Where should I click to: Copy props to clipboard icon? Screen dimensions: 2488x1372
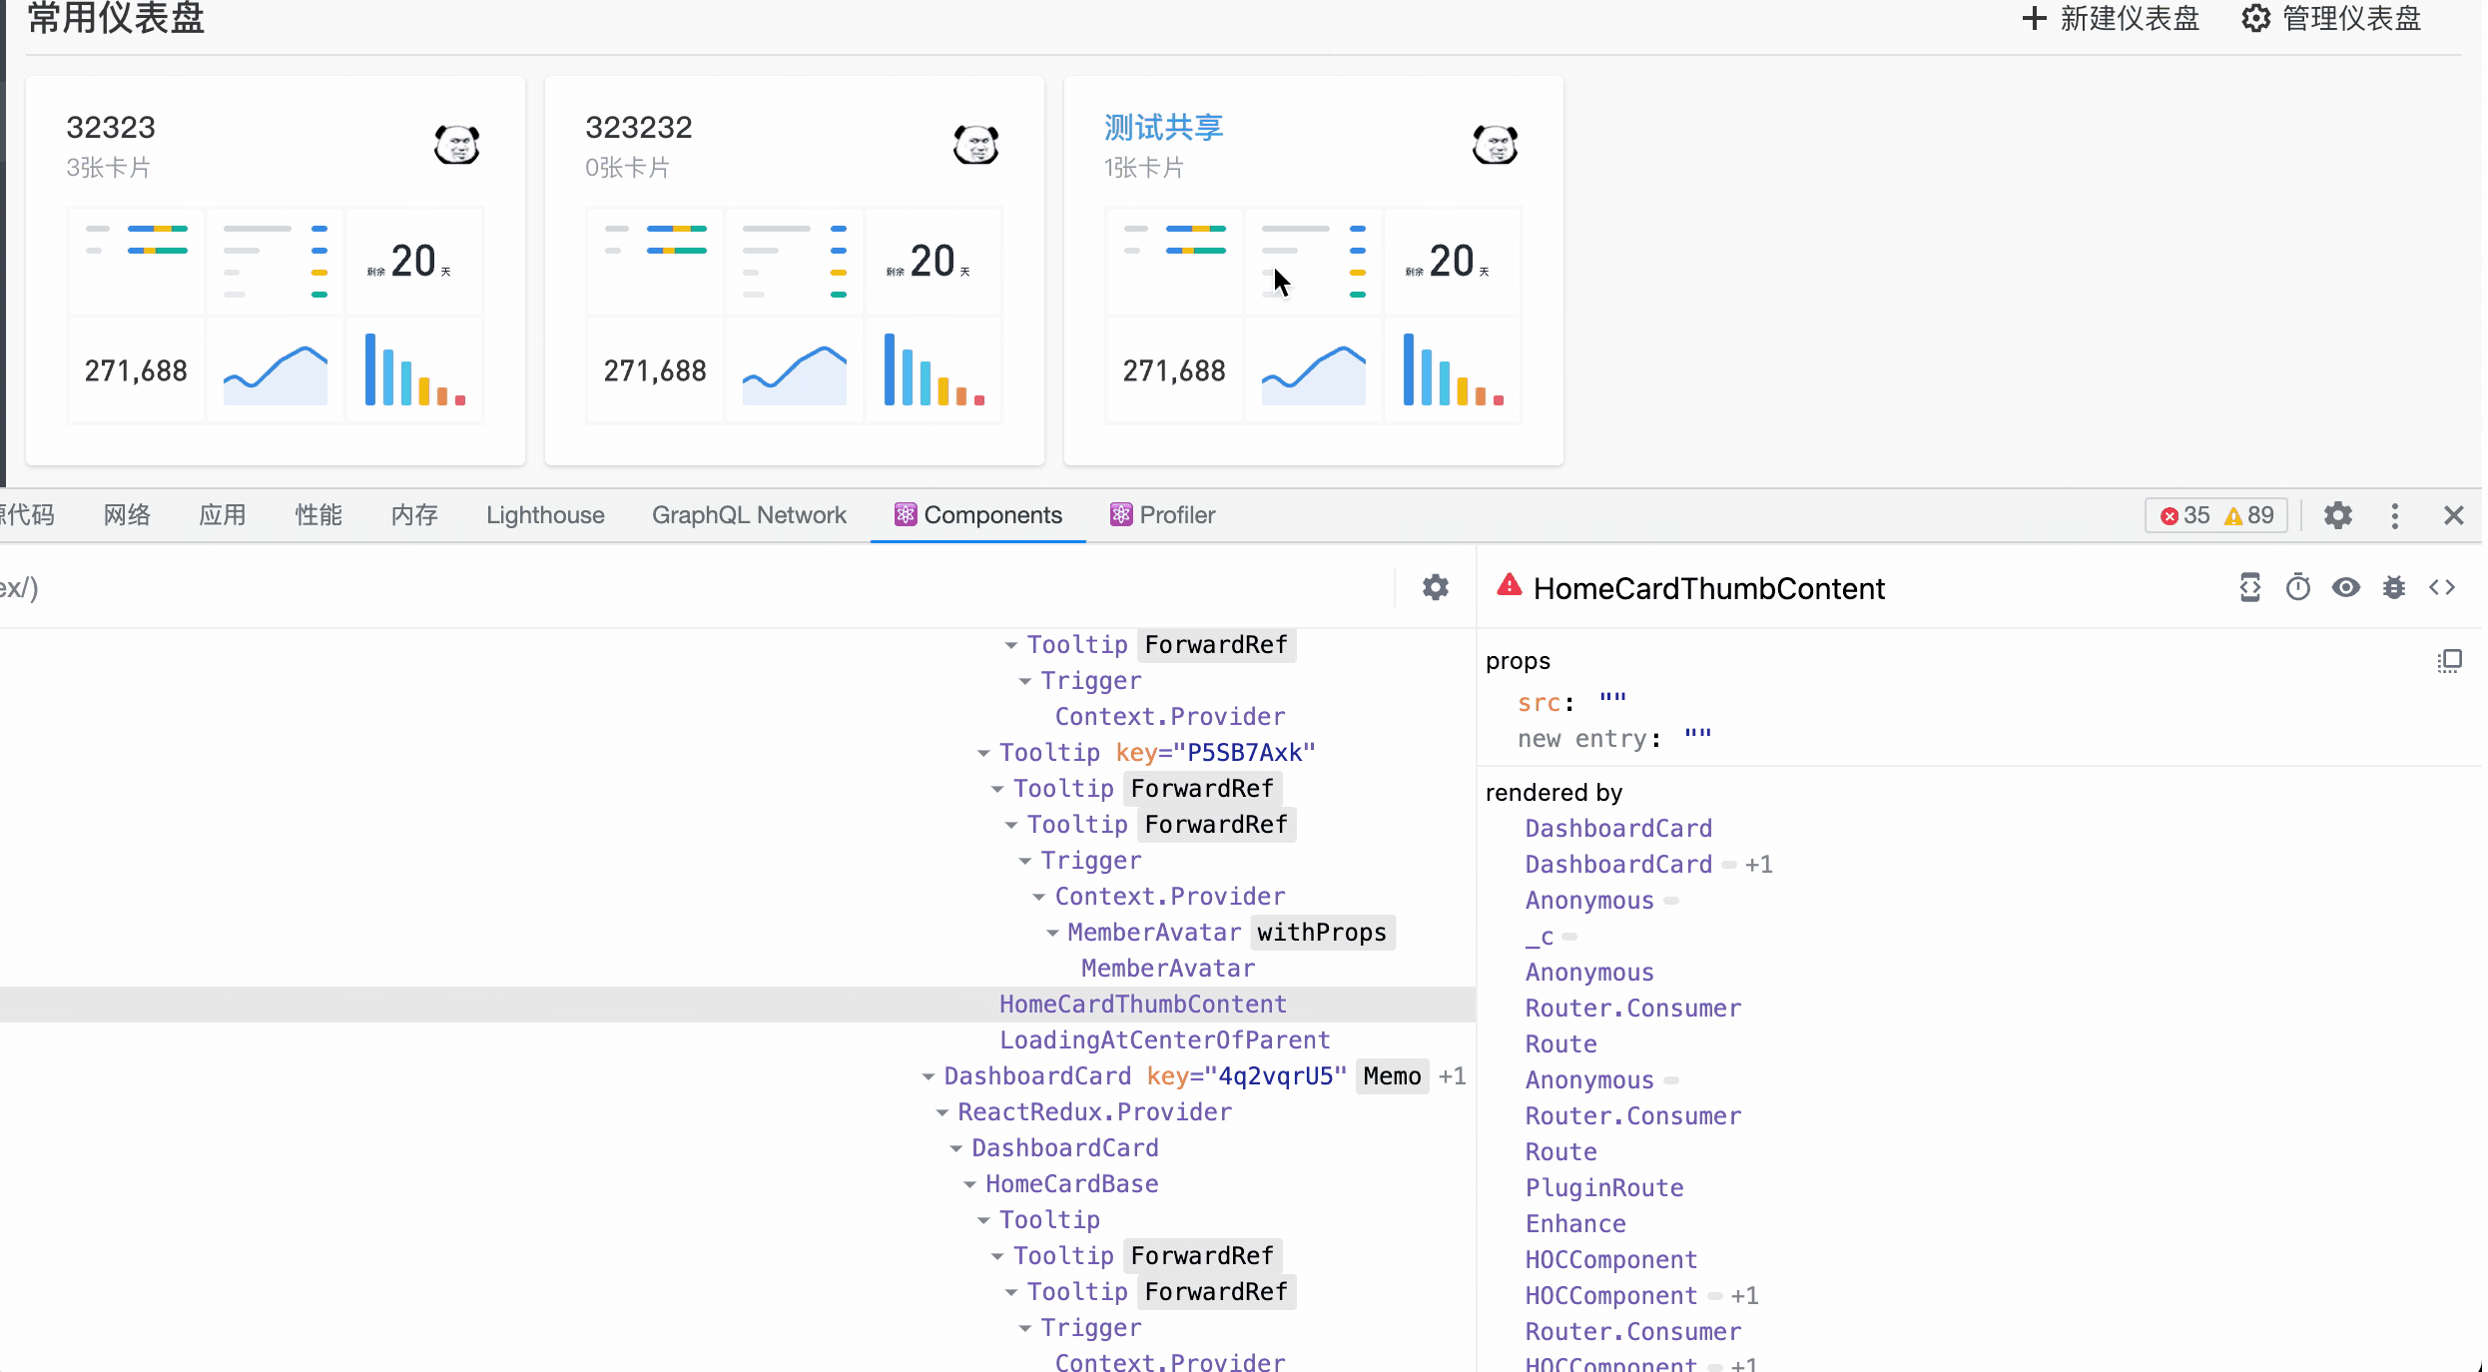click(x=2449, y=661)
